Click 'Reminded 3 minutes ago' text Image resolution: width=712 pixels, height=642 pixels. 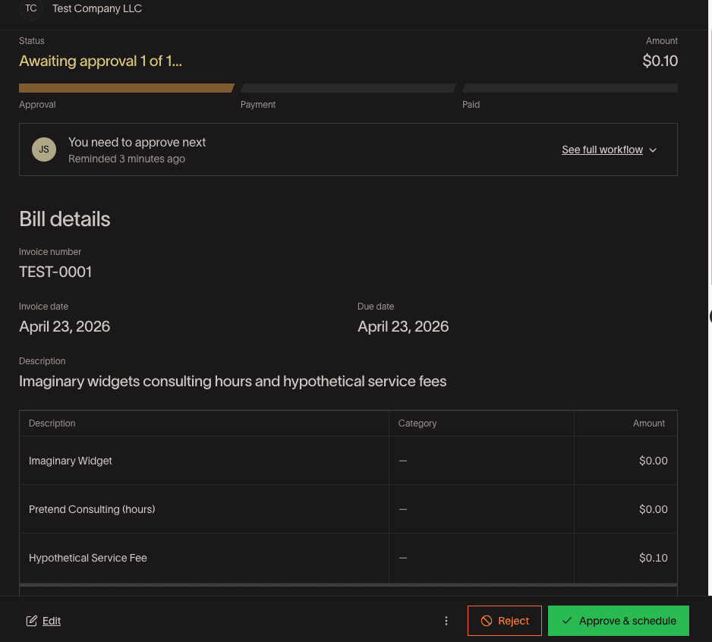(x=127, y=159)
